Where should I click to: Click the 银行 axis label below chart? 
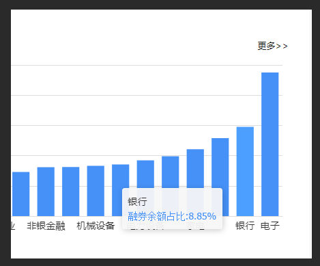click(245, 226)
